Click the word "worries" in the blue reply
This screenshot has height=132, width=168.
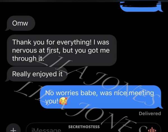point(67,93)
